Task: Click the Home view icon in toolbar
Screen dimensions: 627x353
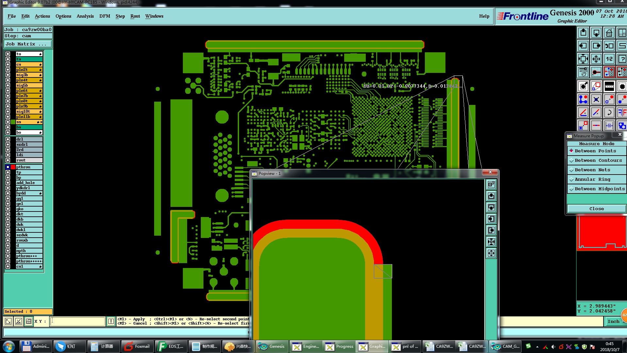Action: 609,33
